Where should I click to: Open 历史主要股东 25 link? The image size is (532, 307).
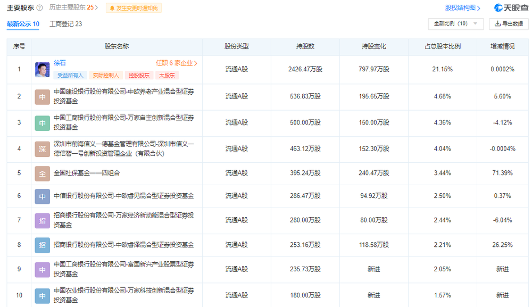[x=73, y=7]
